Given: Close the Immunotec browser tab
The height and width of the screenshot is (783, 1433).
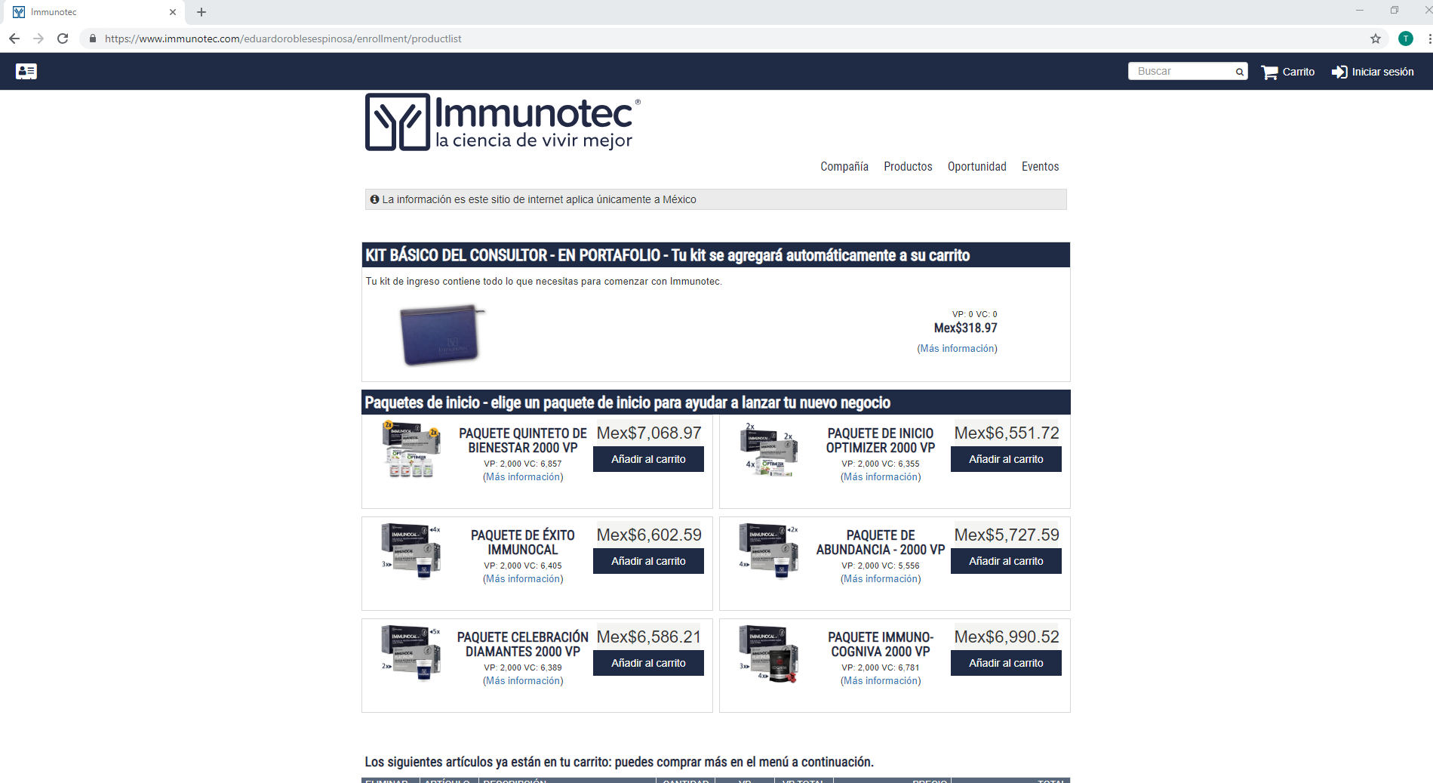Looking at the screenshot, I should 173,12.
